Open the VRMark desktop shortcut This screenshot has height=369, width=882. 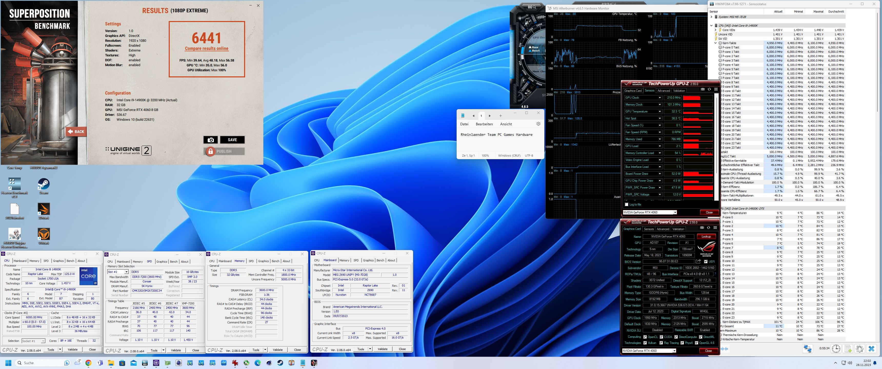coord(44,236)
